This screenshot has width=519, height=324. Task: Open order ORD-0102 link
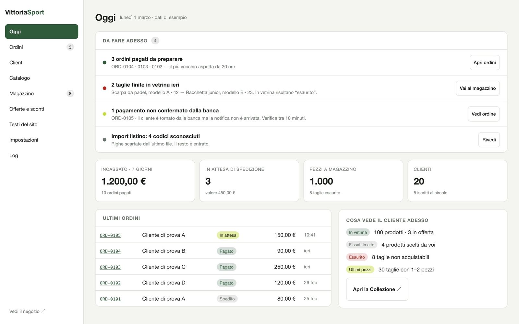click(x=110, y=283)
